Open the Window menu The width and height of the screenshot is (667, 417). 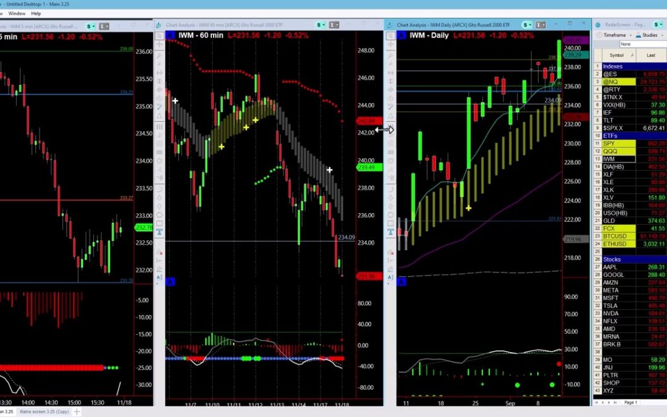click(17, 13)
